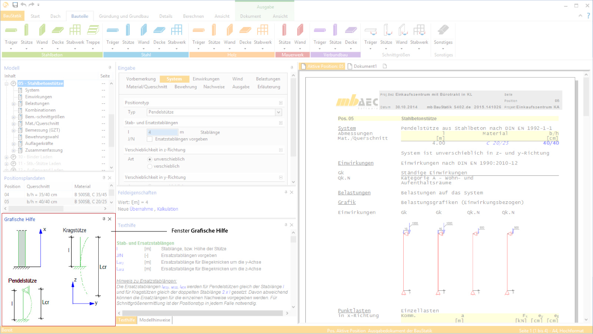Open BauStatik application menu

pos(12,16)
